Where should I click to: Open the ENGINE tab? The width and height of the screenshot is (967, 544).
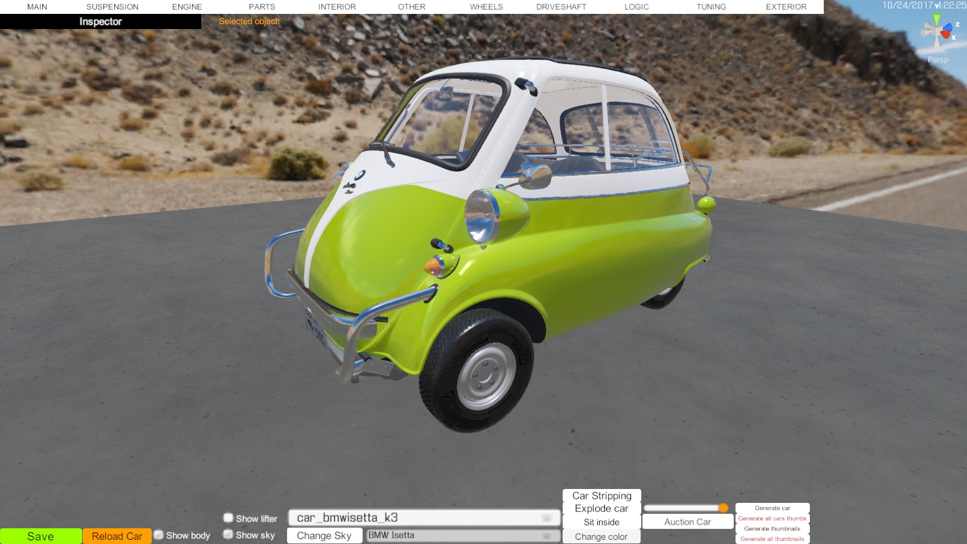coord(187,7)
